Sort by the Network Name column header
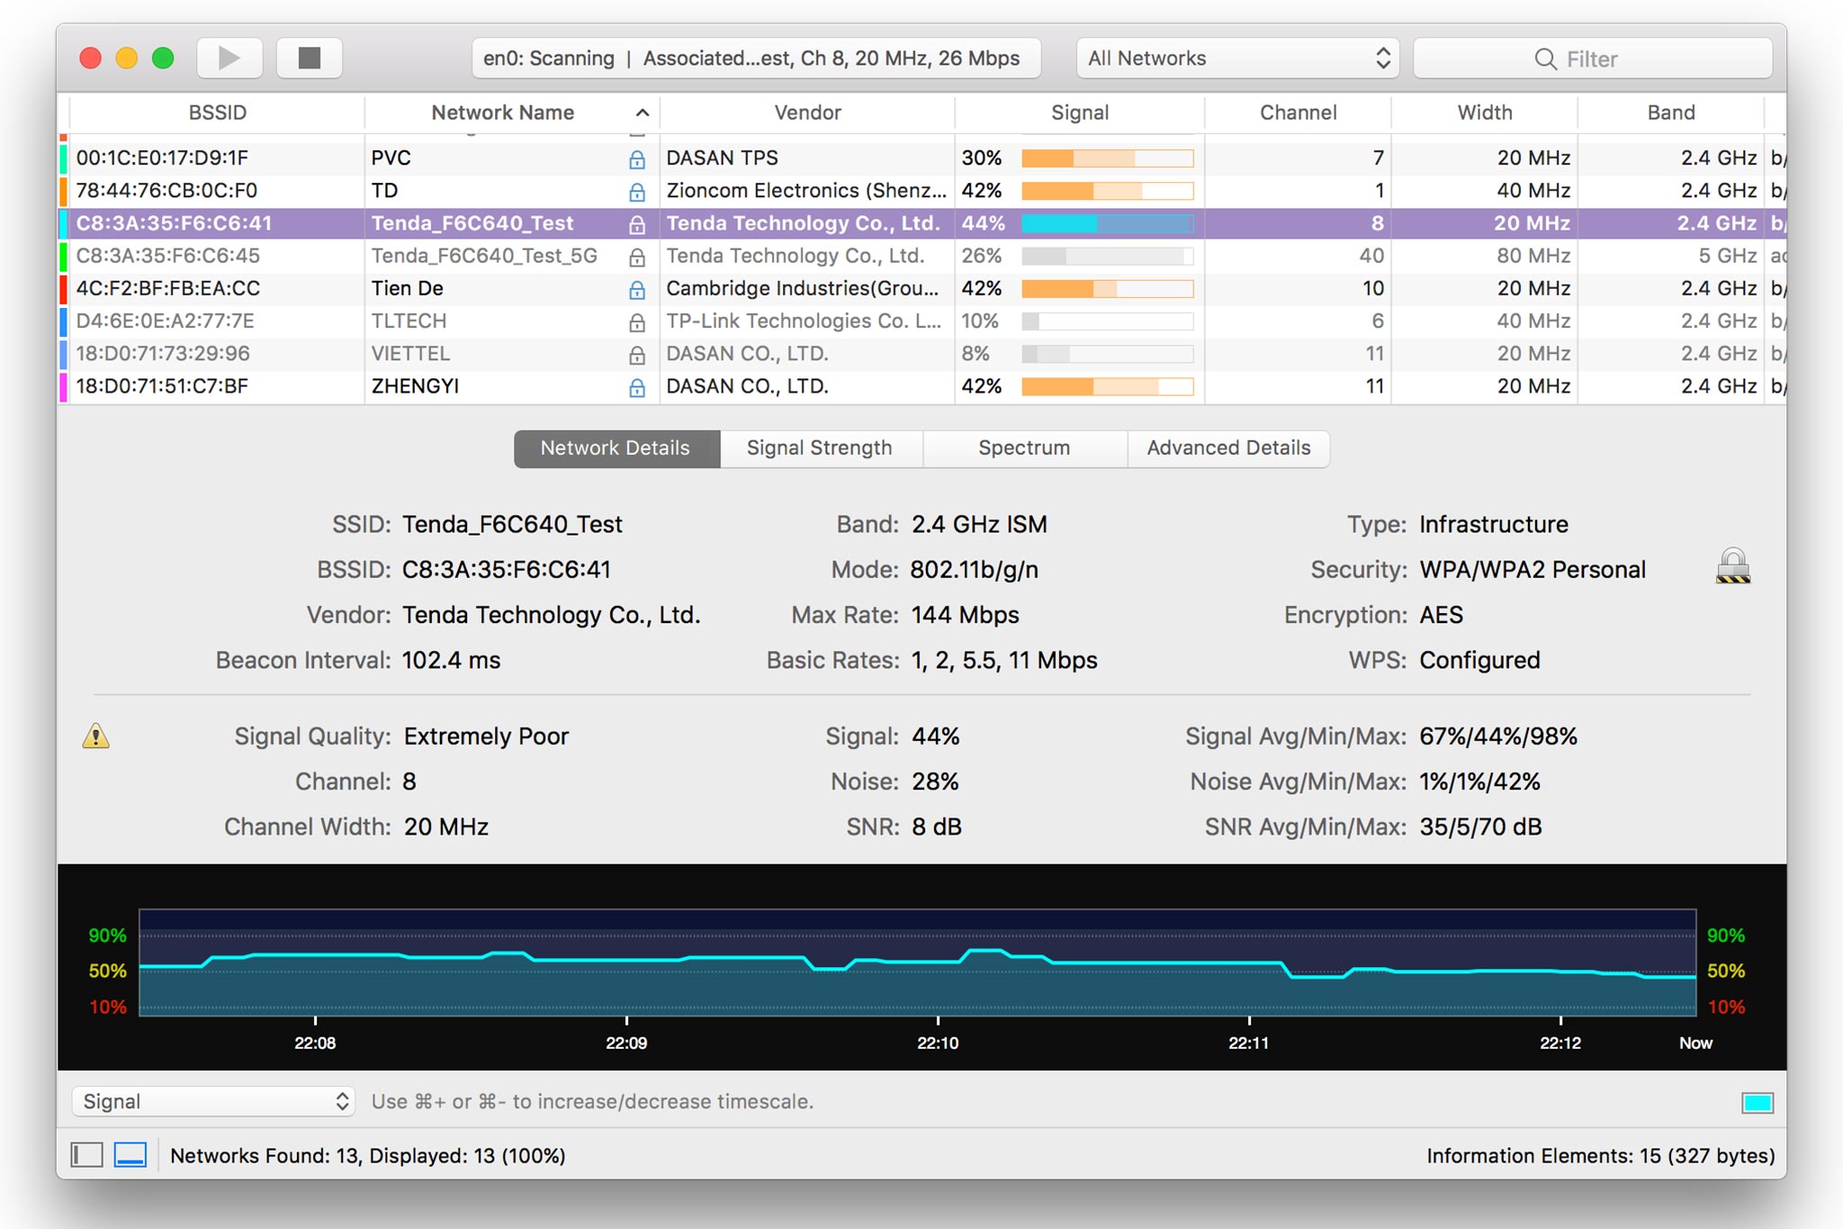The height and width of the screenshot is (1229, 1843). (x=502, y=113)
